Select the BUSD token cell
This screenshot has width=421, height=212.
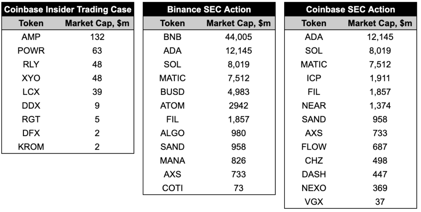(172, 92)
